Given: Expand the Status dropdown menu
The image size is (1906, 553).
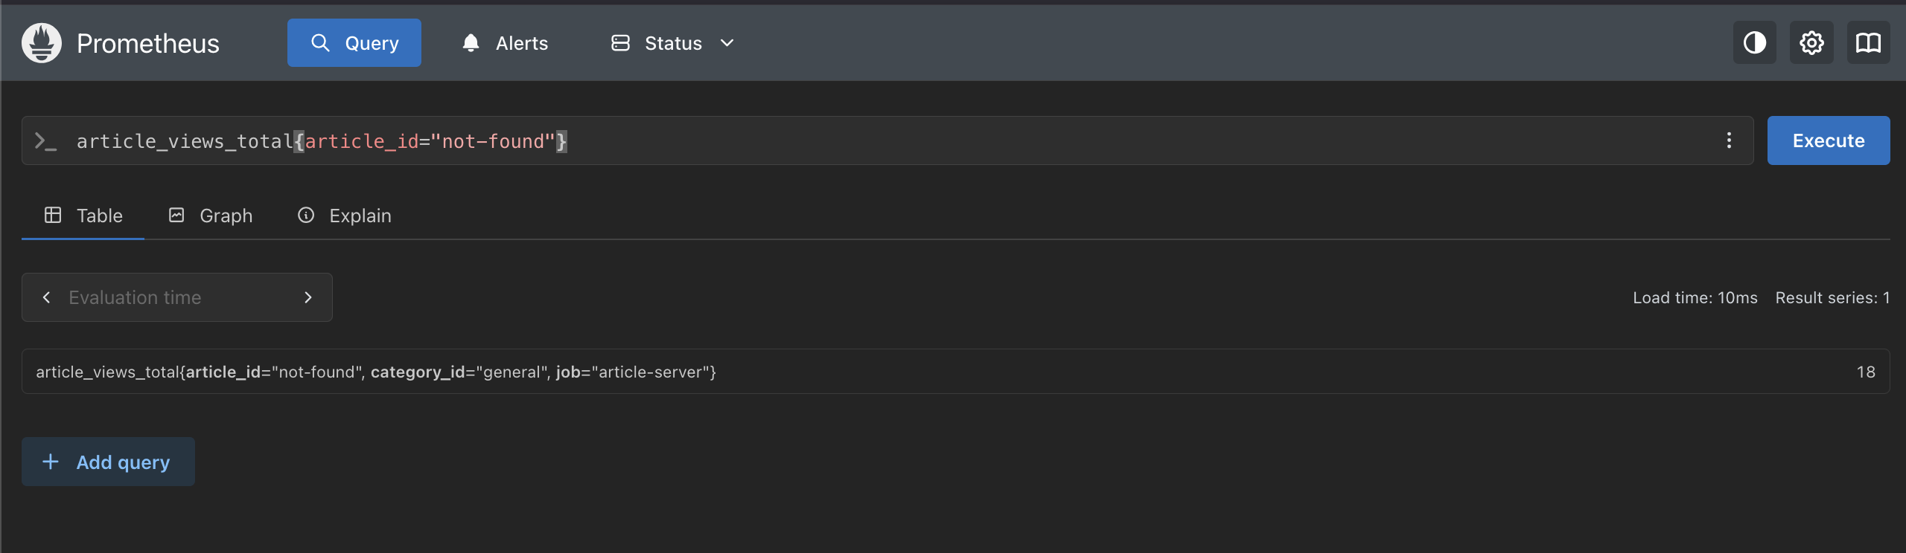Looking at the screenshot, I should [x=672, y=43].
